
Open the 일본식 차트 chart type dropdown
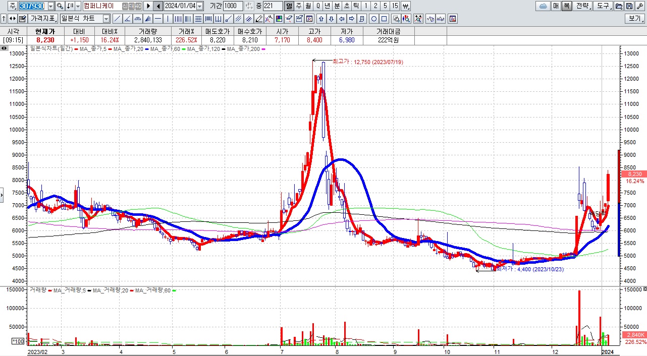click(x=106, y=19)
